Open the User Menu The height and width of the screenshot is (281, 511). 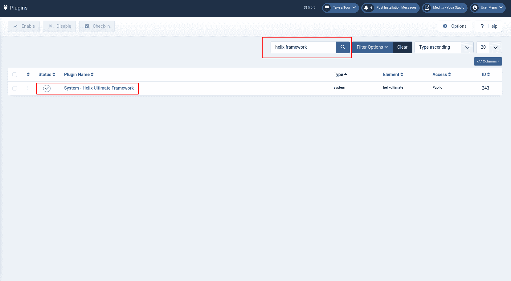488,8
